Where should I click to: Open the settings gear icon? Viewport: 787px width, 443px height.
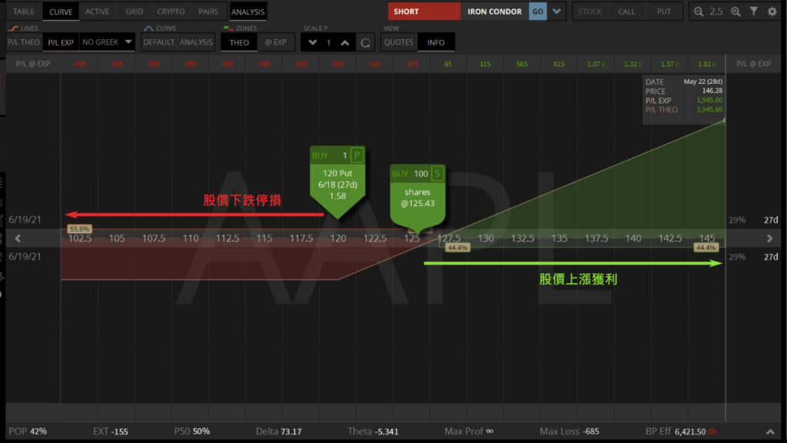(x=772, y=12)
